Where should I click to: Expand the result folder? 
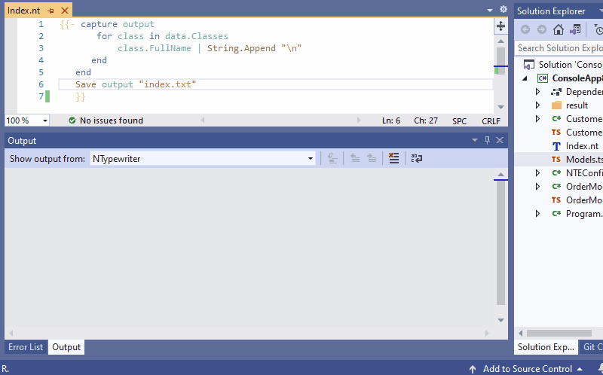(537, 105)
